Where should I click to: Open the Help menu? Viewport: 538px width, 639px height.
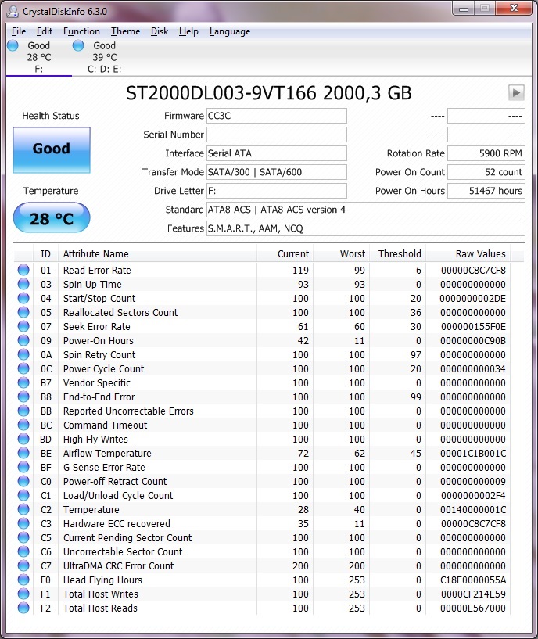coord(188,31)
